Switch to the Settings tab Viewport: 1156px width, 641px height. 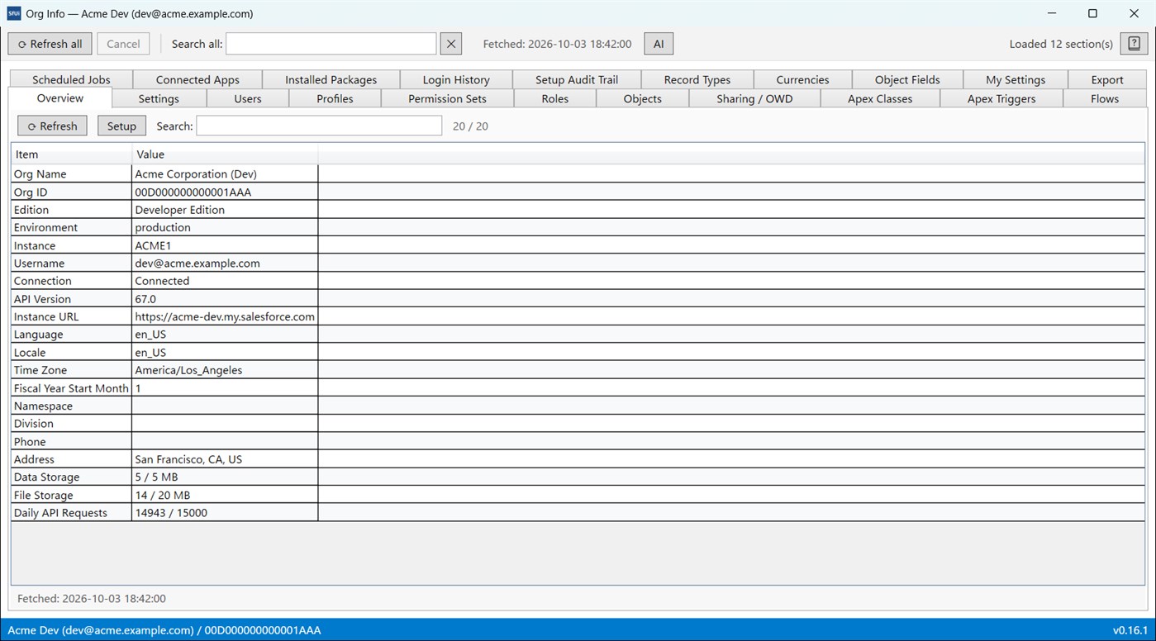[159, 98]
